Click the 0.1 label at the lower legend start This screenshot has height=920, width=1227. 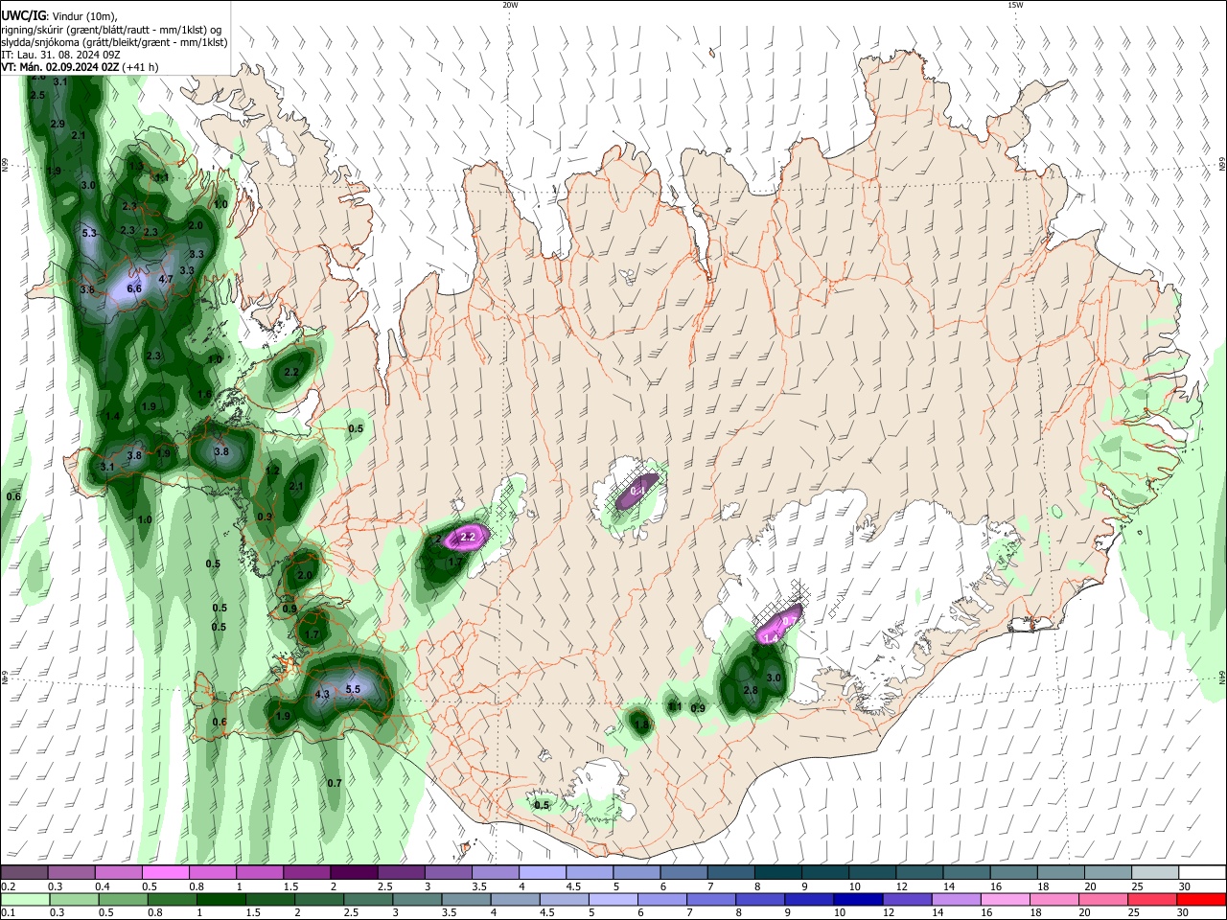pos(8,913)
